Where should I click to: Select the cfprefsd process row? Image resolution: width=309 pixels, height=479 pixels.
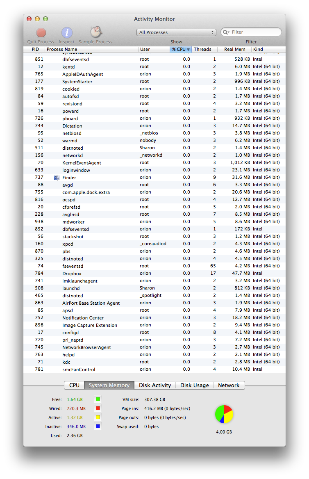coord(154,207)
